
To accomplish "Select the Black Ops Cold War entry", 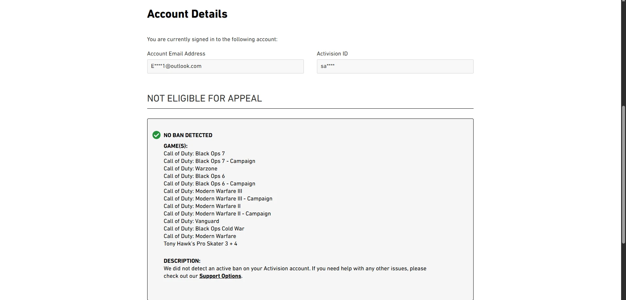I will [204, 229].
